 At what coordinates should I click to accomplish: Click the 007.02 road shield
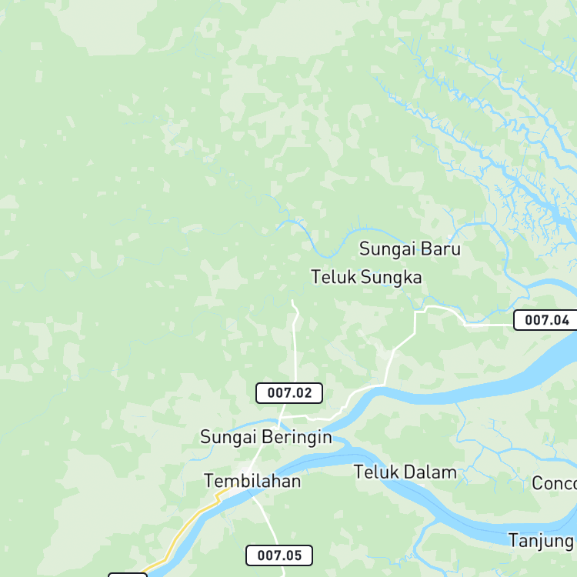tap(289, 393)
